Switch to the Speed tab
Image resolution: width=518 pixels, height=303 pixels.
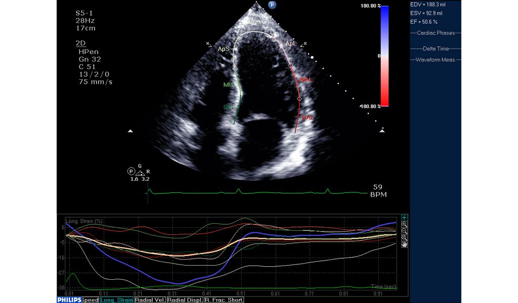pos(90,300)
